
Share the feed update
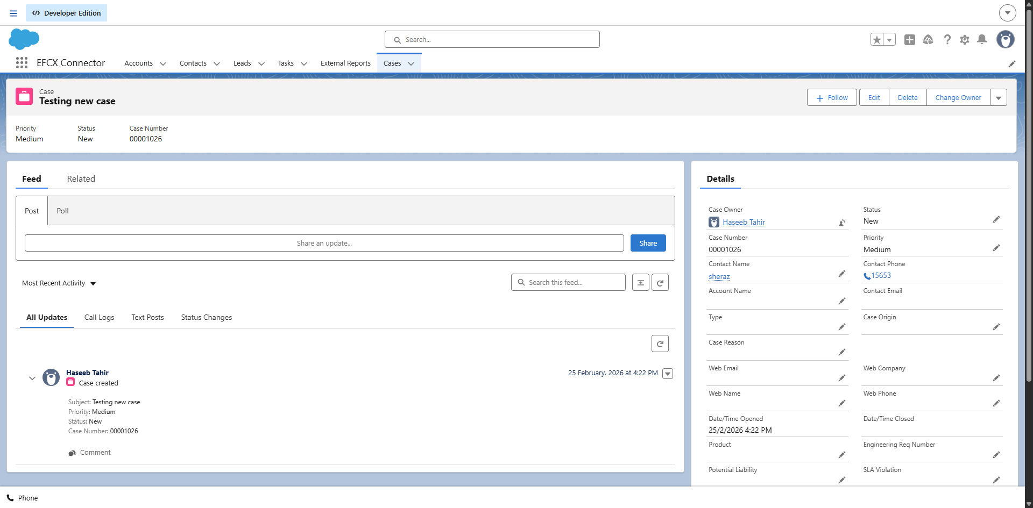(x=648, y=243)
